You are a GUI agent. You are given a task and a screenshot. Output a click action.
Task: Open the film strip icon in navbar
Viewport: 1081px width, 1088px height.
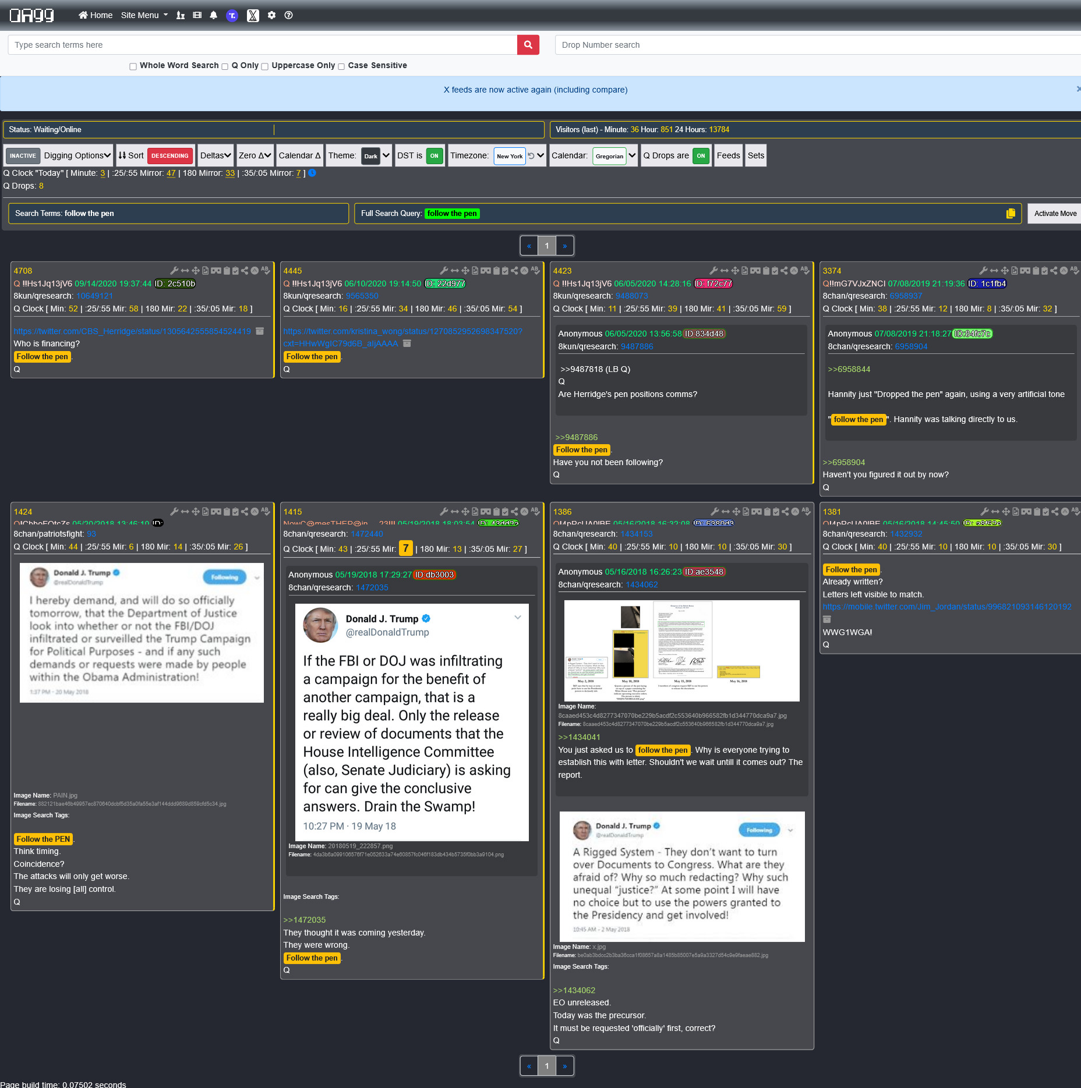[x=197, y=15]
